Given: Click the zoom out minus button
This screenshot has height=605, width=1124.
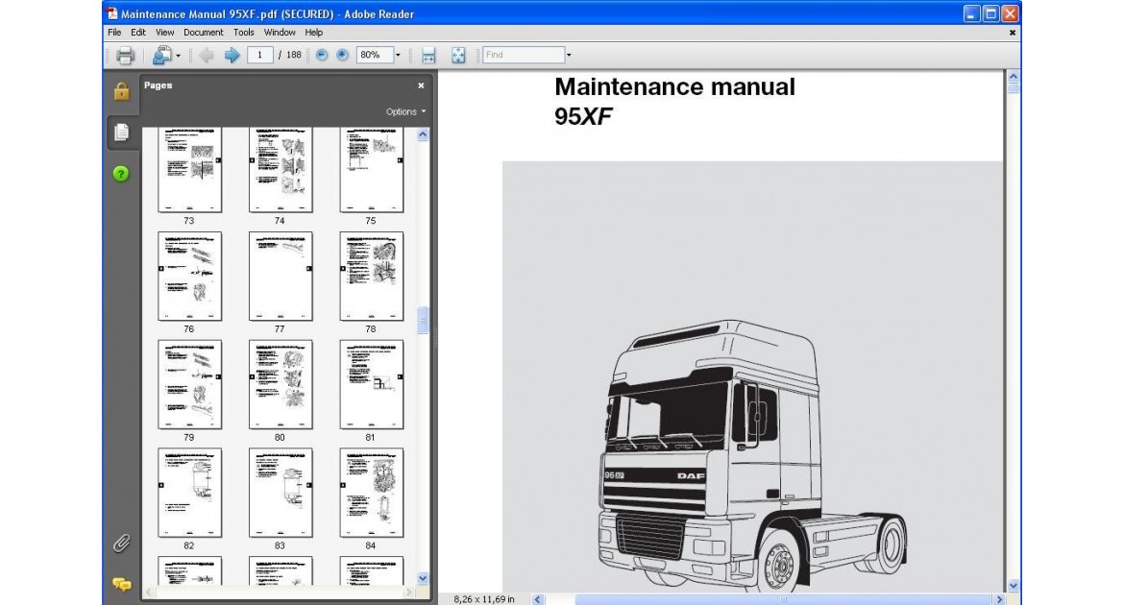Looking at the screenshot, I should click(322, 55).
